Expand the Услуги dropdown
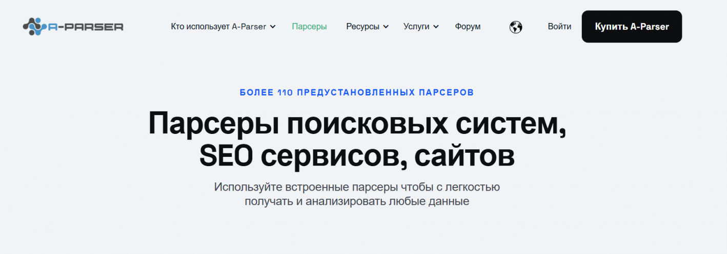The image size is (727, 254). pos(421,27)
